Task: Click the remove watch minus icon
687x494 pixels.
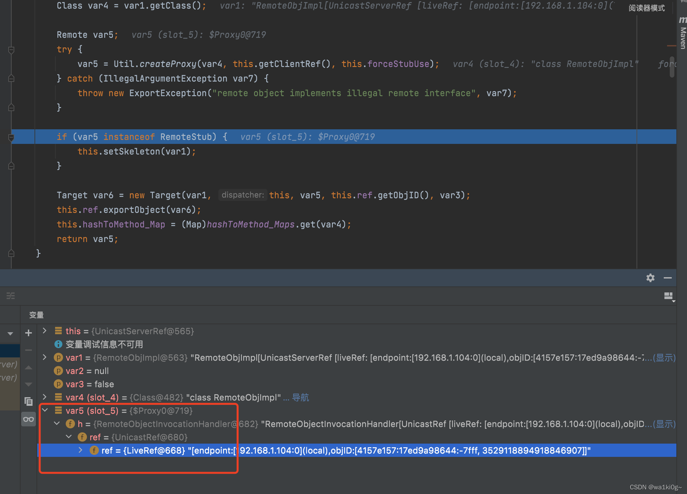Action: (29, 350)
